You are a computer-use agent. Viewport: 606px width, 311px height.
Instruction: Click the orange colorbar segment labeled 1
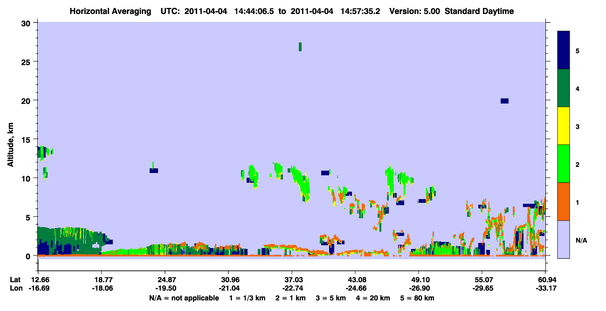tap(564, 201)
